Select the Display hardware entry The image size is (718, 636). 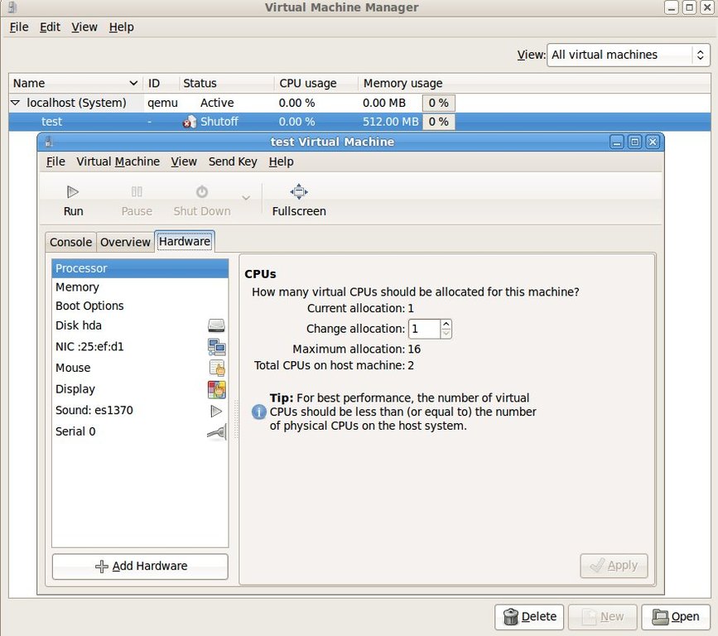tap(75, 389)
